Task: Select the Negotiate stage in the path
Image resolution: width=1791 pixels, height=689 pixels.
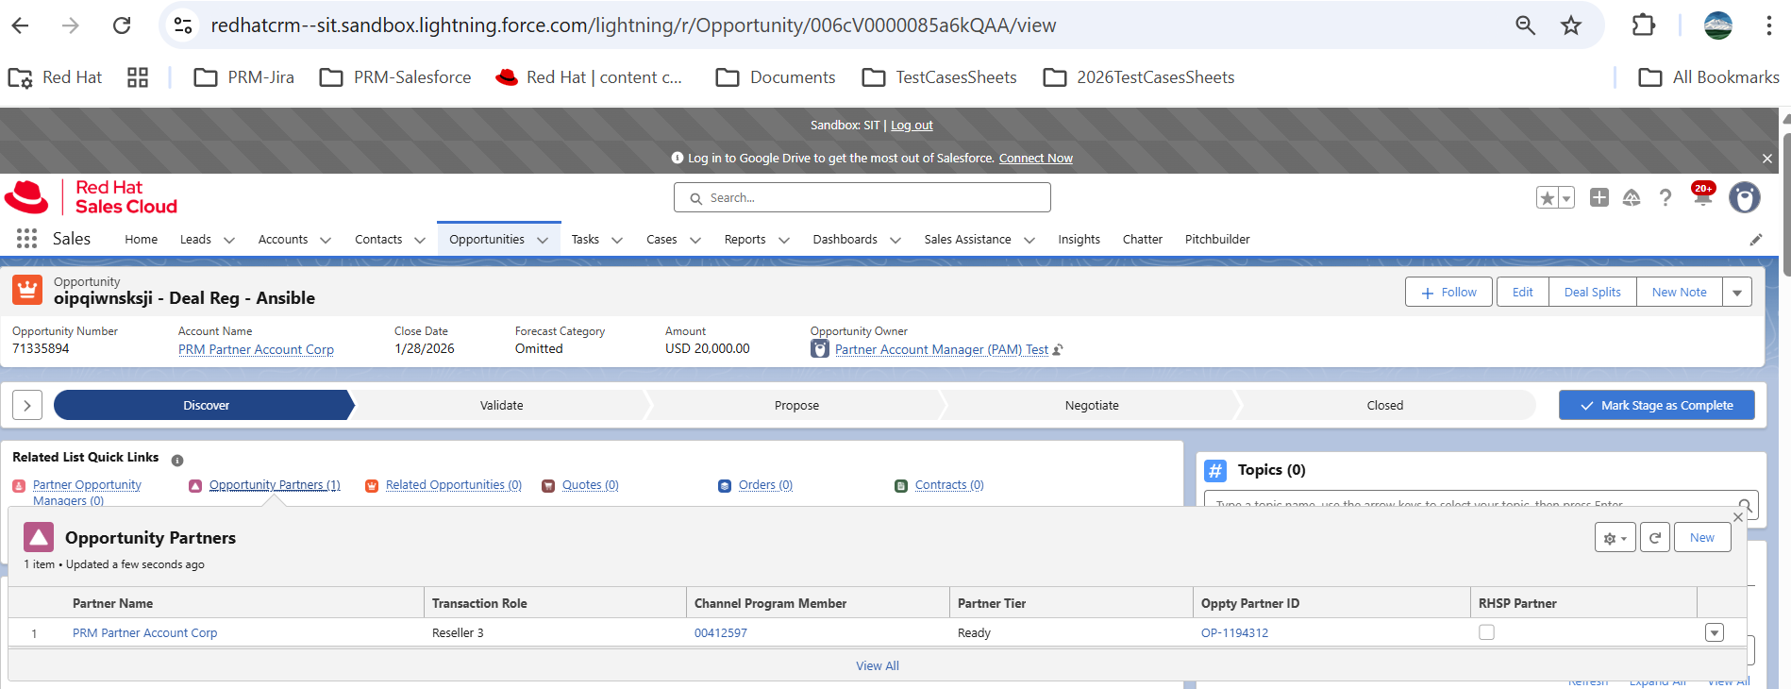Action: [1092, 405]
